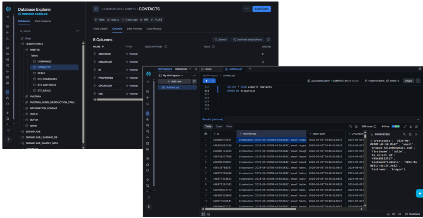Click the Generate descriptions button
The width and height of the screenshot is (423, 218).
(247, 40)
